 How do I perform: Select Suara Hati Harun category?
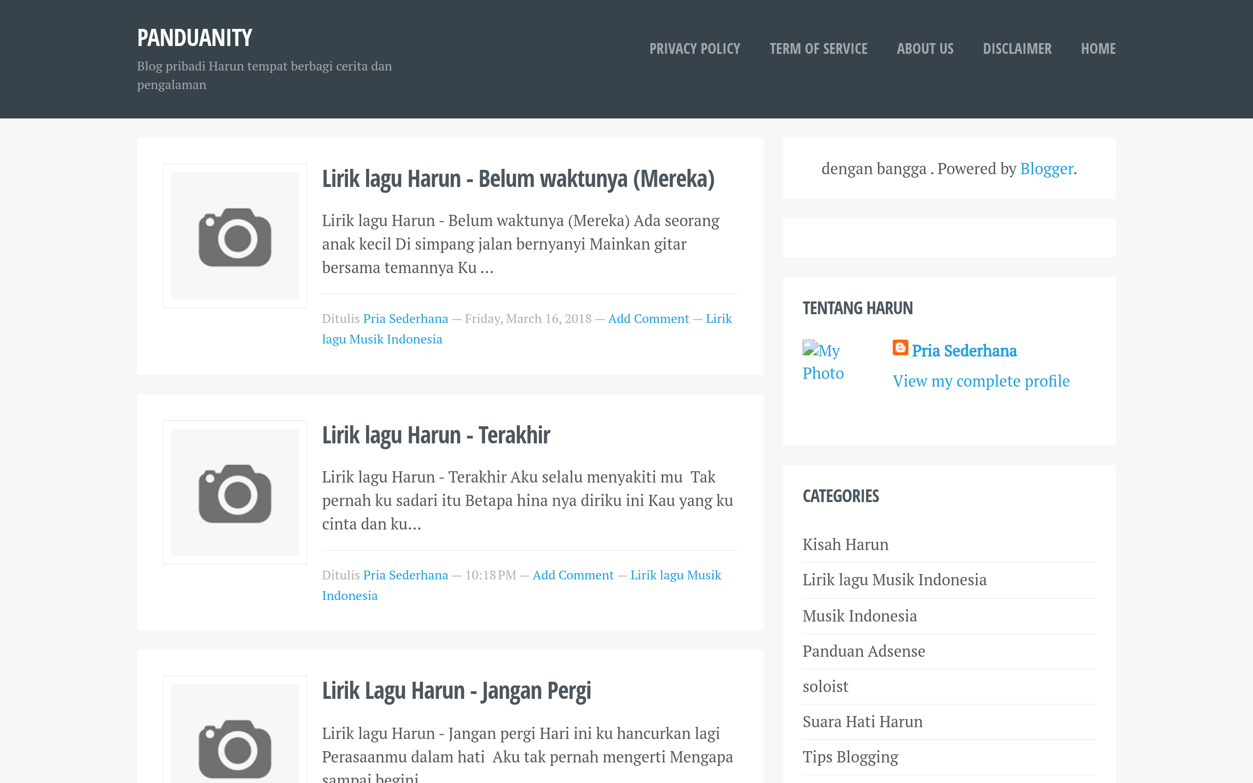862,722
